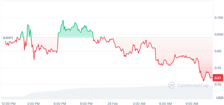Viewport: 224px width, 105px height.
Task: Click the grey volume bars area
Action: 107,93
